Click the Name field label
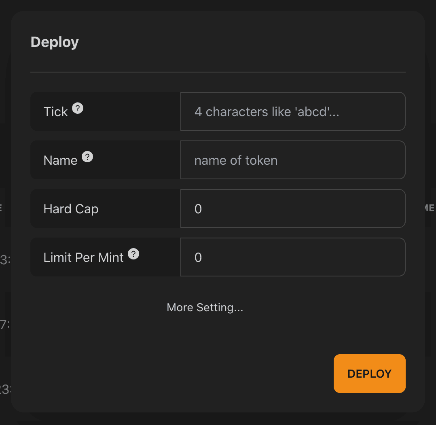 point(60,160)
